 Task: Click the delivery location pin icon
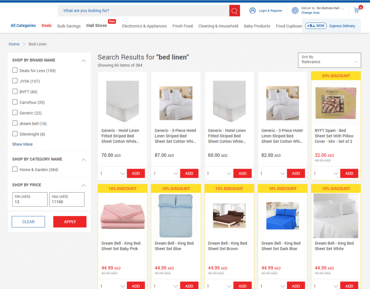coord(295,11)
